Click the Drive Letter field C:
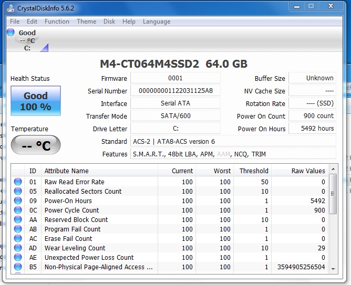351x285 pixels. (175, 129)
